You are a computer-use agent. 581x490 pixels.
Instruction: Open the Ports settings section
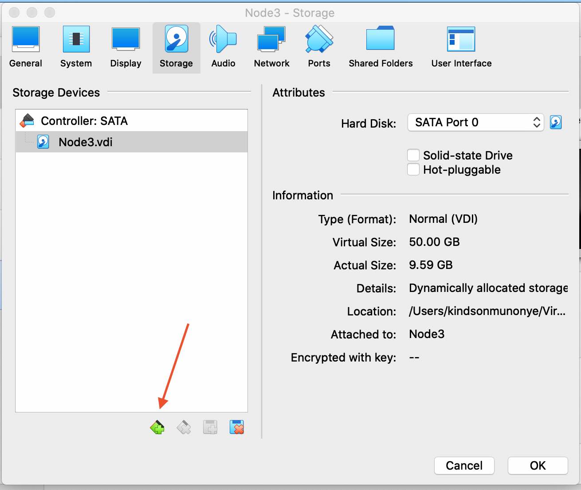[319, 47]
